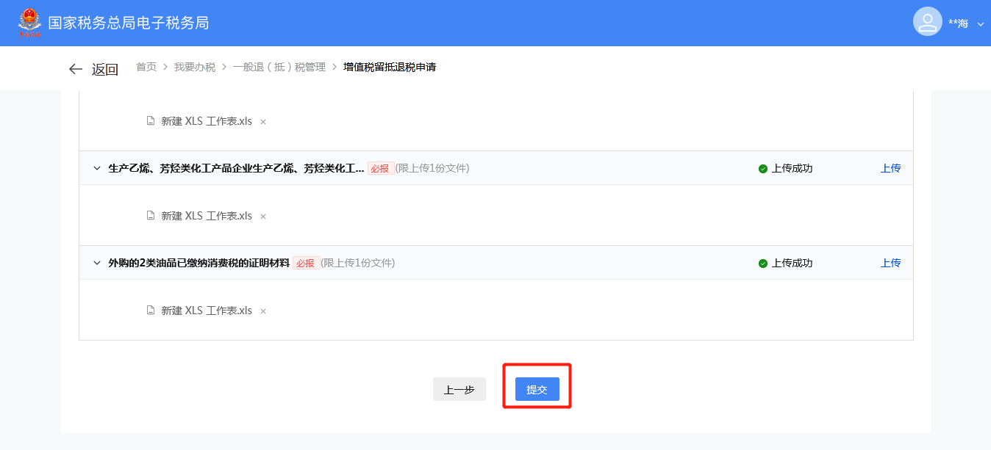Click the user avatar icon
Screen dimensions: 991x450
click(928, 21)
